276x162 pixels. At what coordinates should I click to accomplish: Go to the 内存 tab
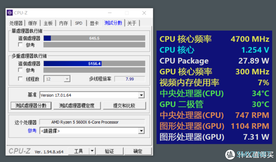(63, 23)
